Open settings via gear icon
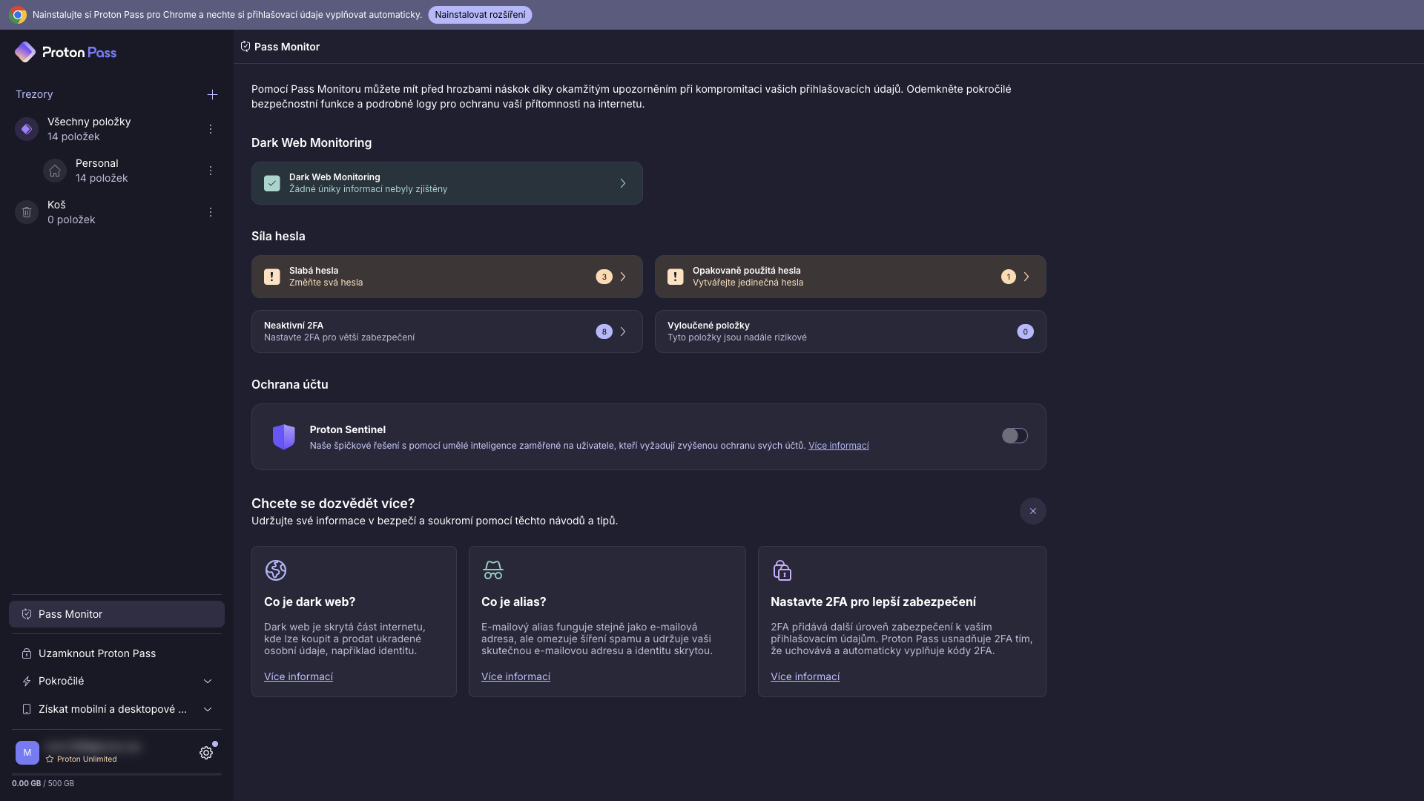Screen dimensions: 1424x801 [x=206, y=753]
